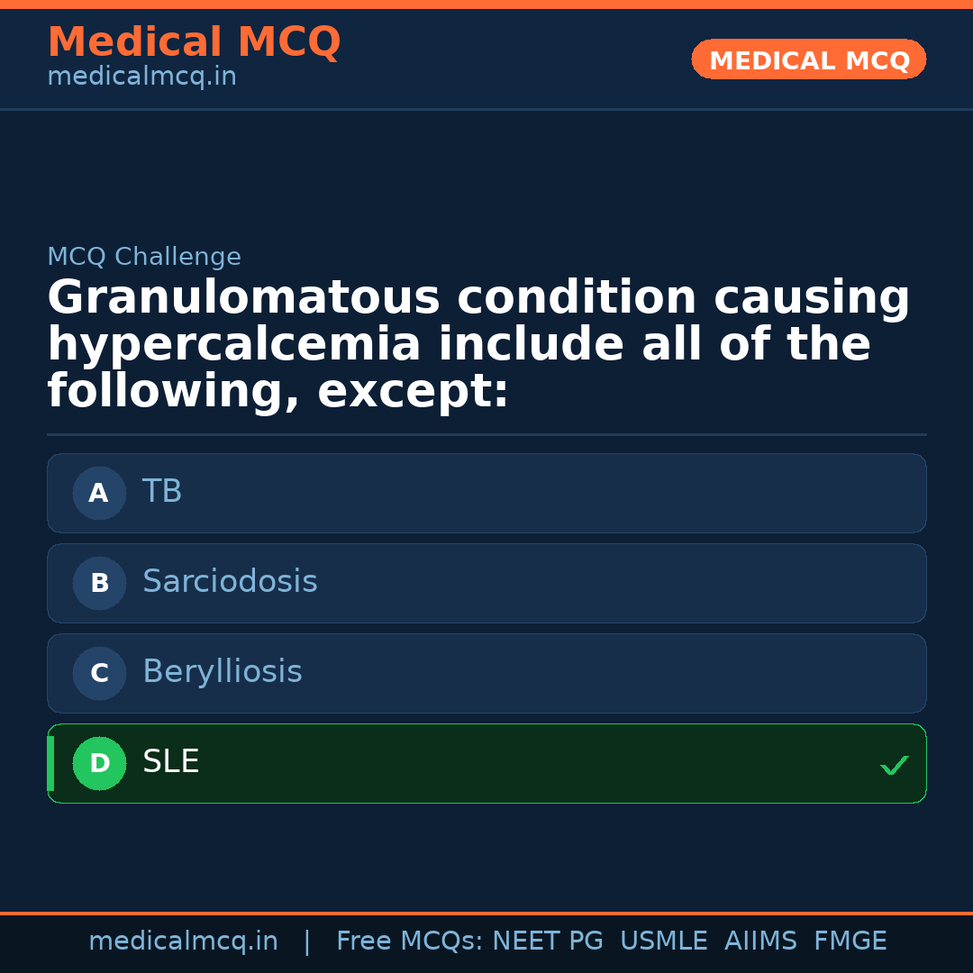Click the granulomatous hypercalcemia question text
973x973 pixels.
coord(477,345)
